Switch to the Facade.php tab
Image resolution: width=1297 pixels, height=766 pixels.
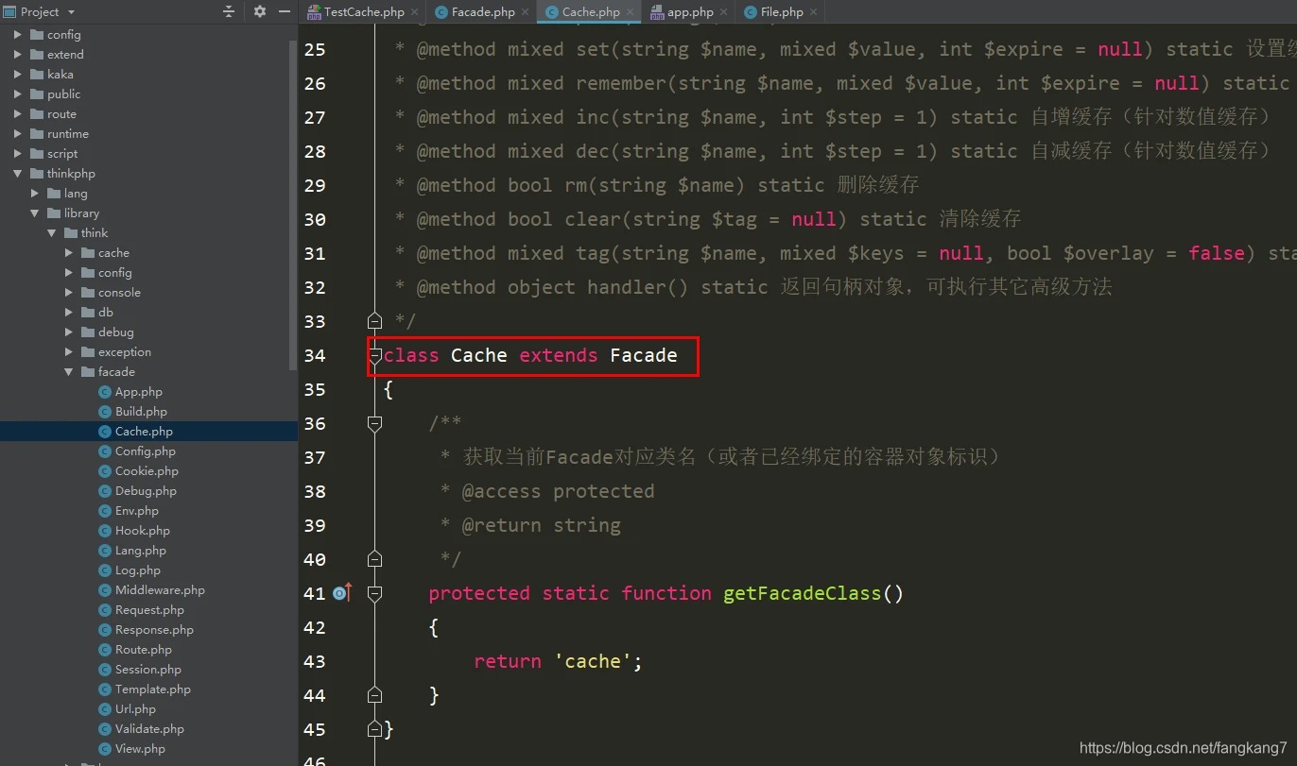[482, 12]
